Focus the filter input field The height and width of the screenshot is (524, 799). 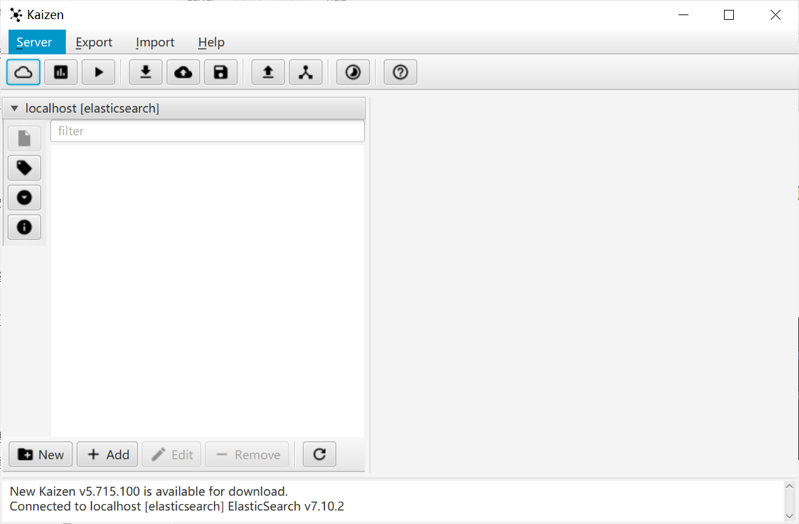point(207,131)
